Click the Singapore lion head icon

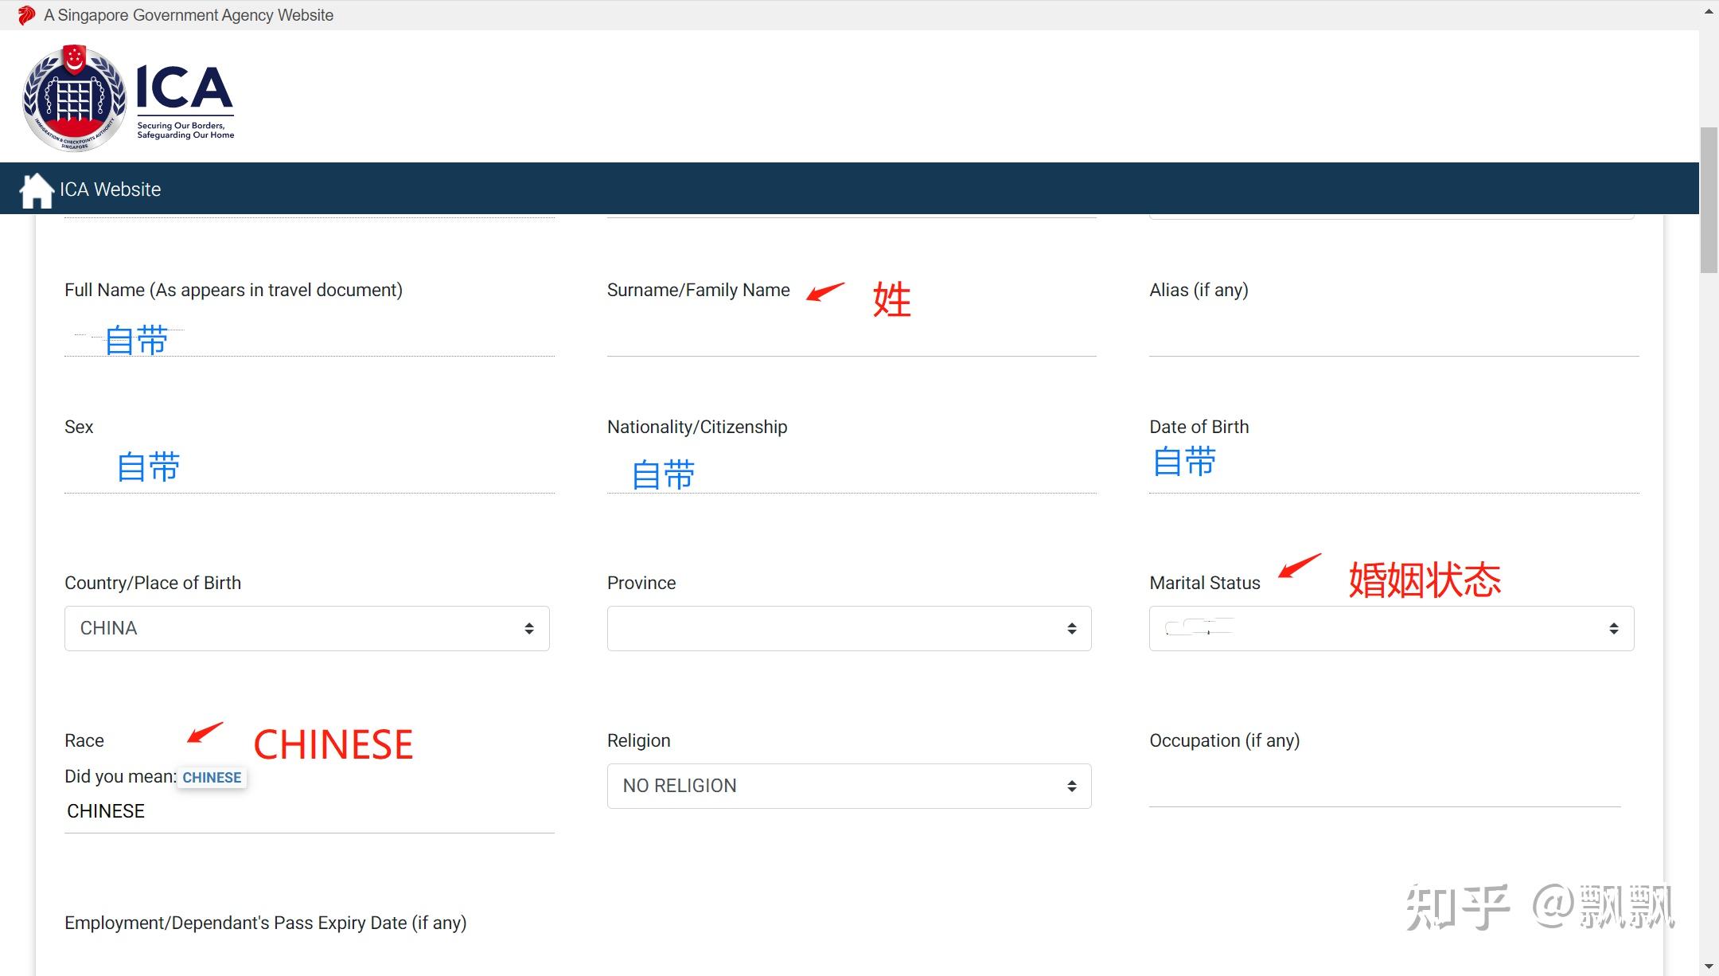point(26,15)
